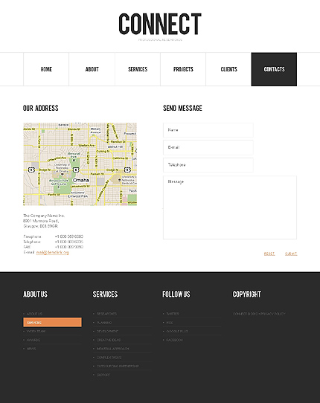Focus the E-mail input field
The image size is (320, 403).
click(x=208, y=147)
